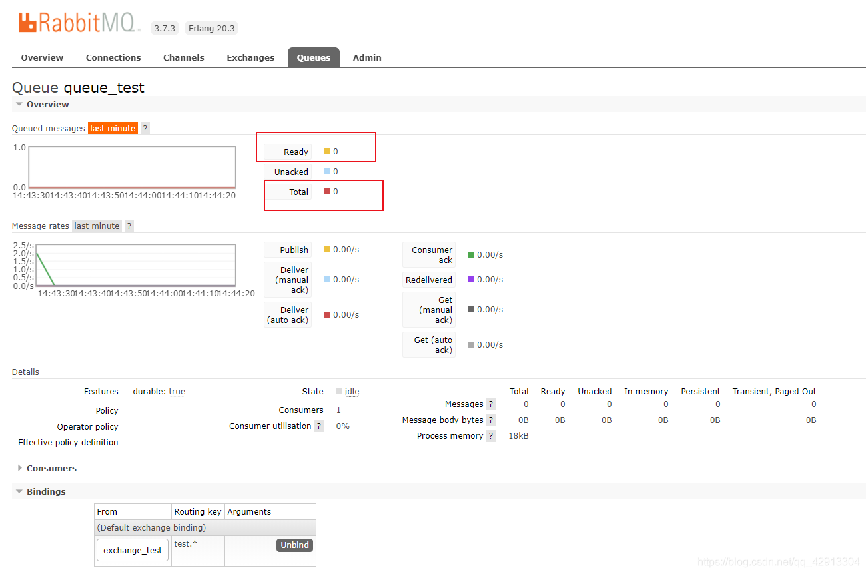This screenshot has width=866, height=574.
Task: Open help for Queued messages
Action: pos(145,128)
